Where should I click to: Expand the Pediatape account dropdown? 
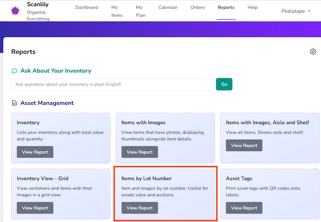[x=296, y=11]
